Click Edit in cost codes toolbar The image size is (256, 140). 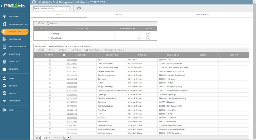(x=41, y=50)
